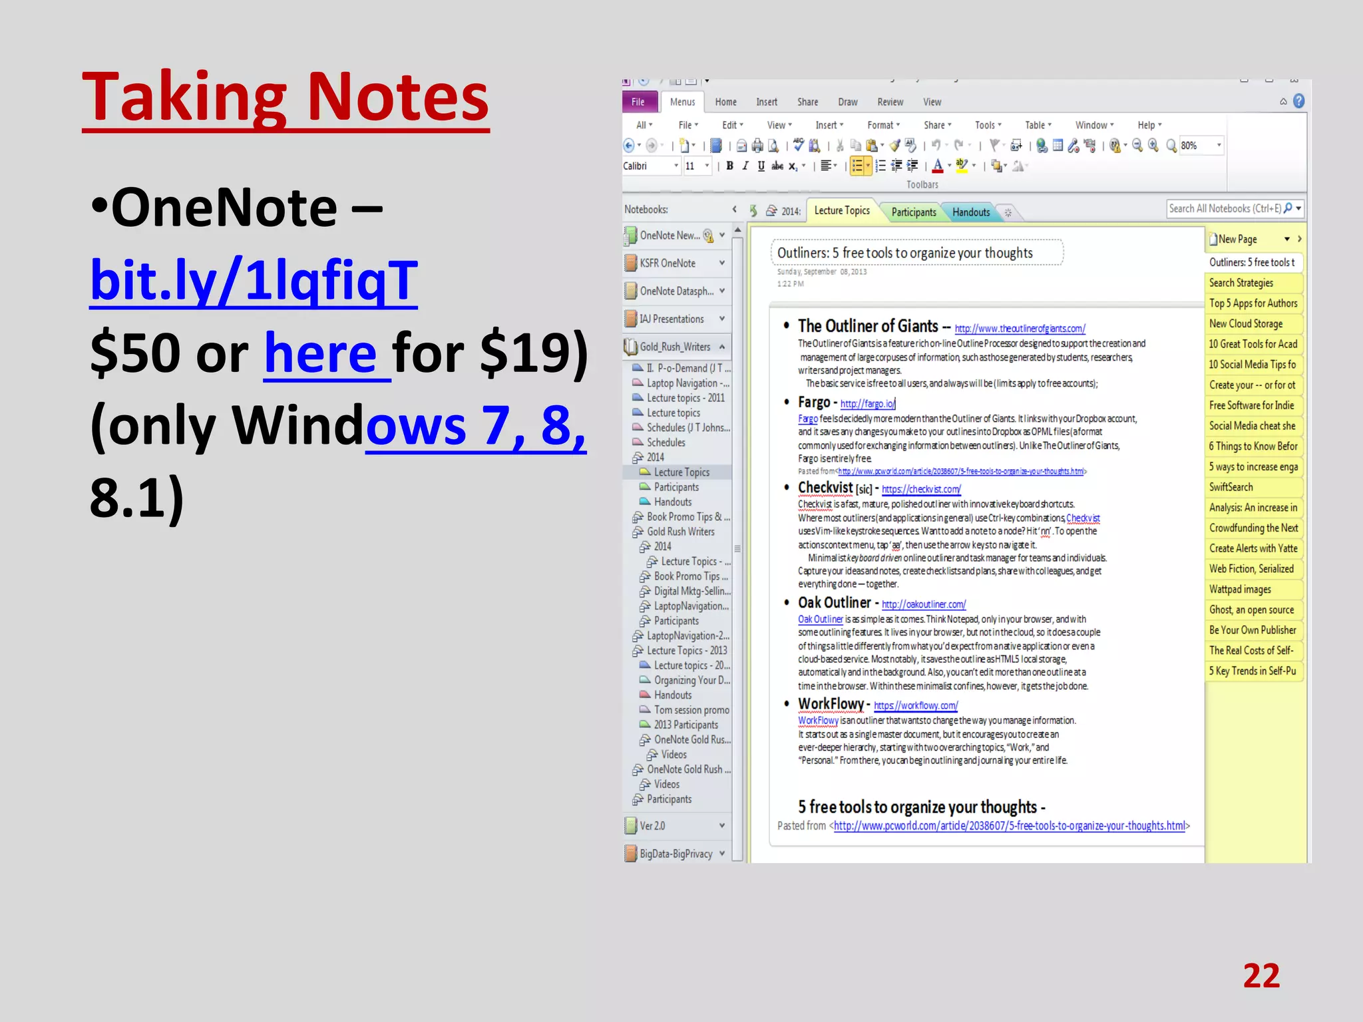The image size is (1363, 1022).
Task: Open the workflowy.com link
Action: pyautogui.click(x=916, y=705)
